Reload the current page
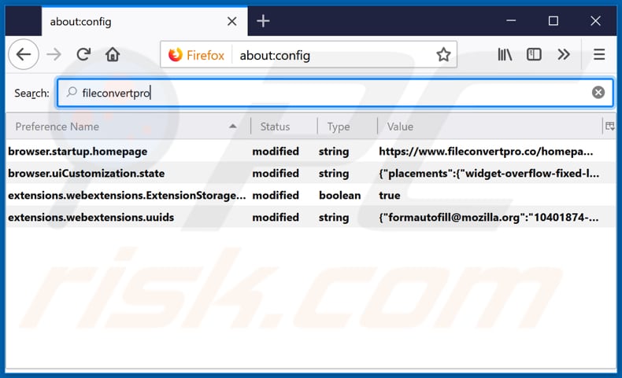This screenshot has height=378, width=622. pos(83,54)
